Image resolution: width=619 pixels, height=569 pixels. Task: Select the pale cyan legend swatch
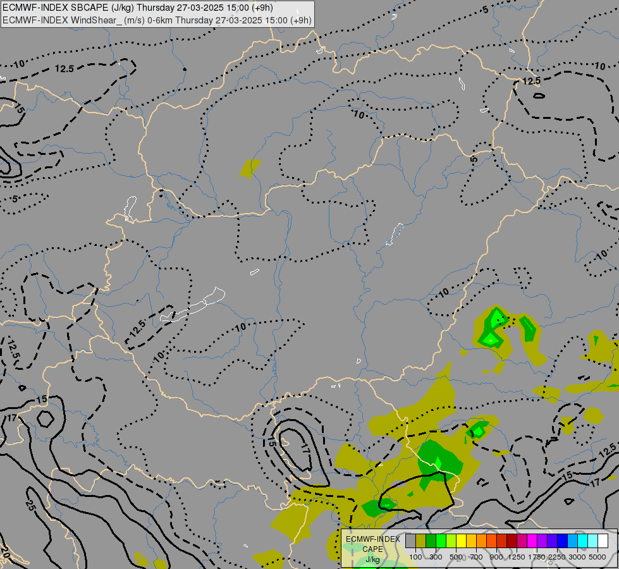(x=593, y=541)
